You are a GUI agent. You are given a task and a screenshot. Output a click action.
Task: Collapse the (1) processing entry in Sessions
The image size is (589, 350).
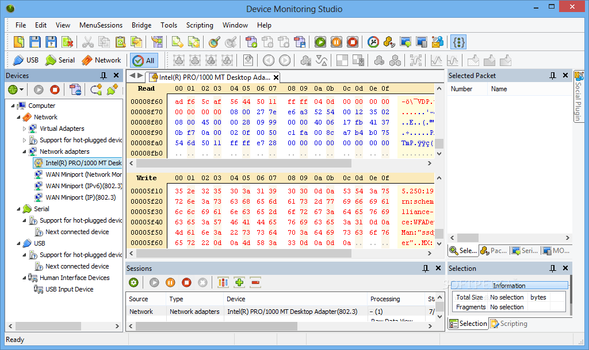click(372, 312)
